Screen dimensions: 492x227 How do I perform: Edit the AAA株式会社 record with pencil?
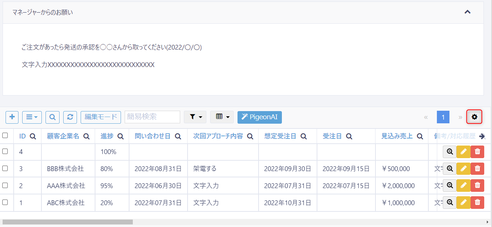pos(463,186)
